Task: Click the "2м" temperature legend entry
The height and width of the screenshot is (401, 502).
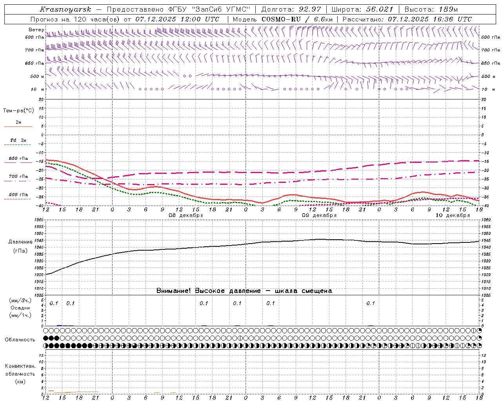Action: 18,122
